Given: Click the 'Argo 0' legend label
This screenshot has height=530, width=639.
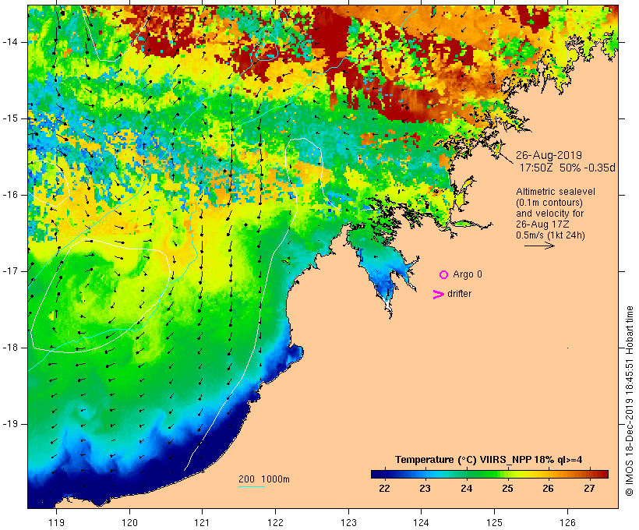Looking at the screenshot, I should pos(468,274).
